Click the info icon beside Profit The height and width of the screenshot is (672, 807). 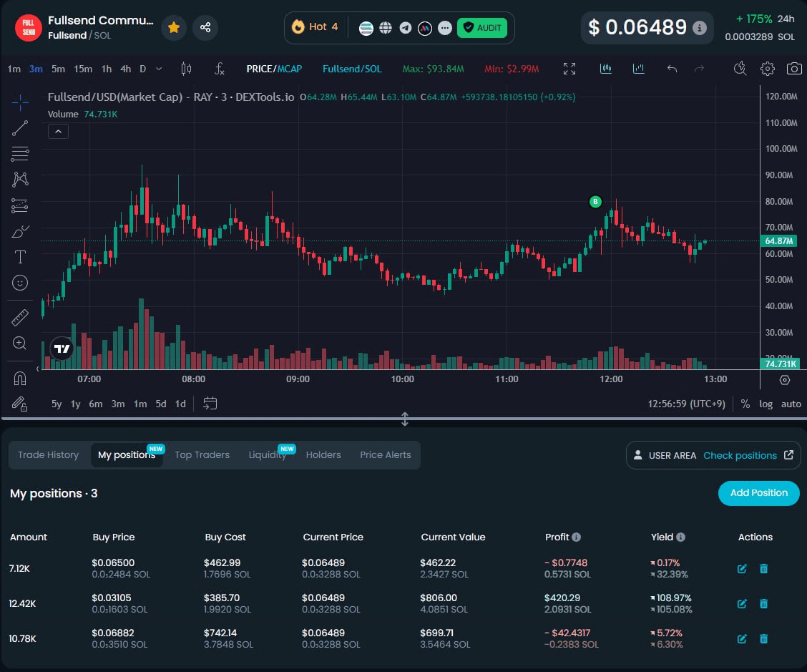(577, 537)
